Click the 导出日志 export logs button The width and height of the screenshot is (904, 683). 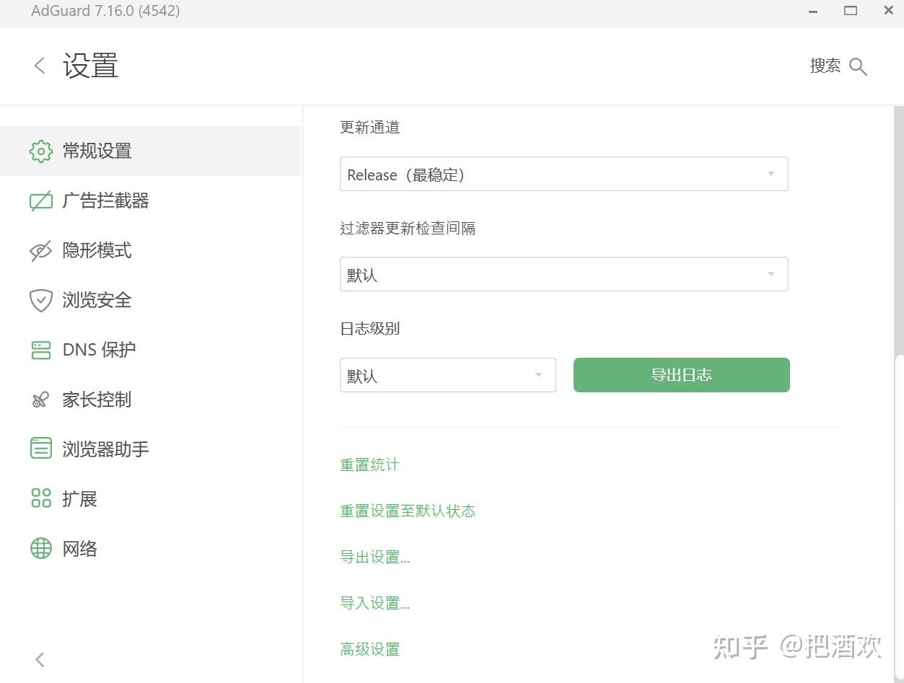click(681, 375)
